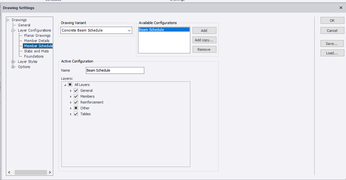346x180 pixels.
Task: Click into the Name input field
Action: pyautogui.click(x=115, y=70)
